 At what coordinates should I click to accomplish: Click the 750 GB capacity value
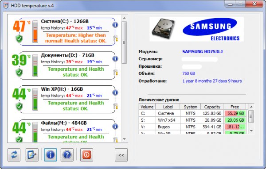(x=189, y=73)
